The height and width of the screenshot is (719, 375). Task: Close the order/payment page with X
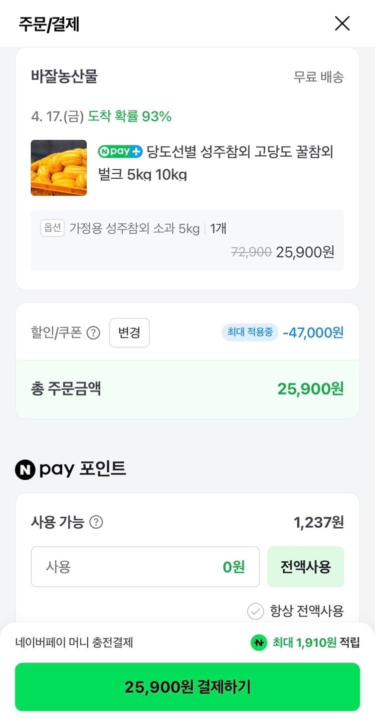pos(342,23)
